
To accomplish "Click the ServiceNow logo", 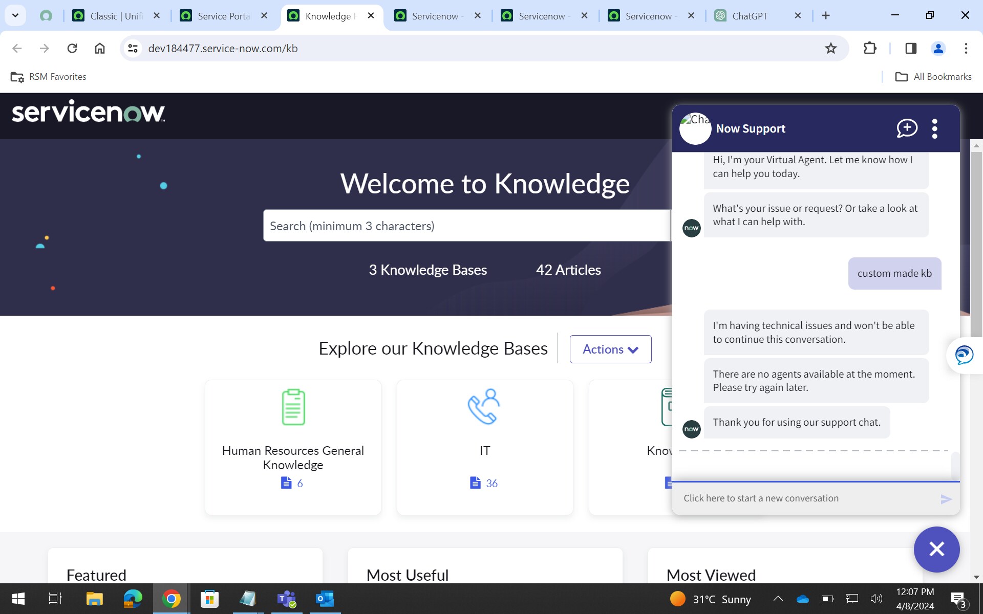I will point(88,111).
